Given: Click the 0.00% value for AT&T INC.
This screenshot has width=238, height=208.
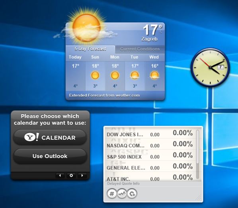Looking at the screenshot, I should point(183,177).
